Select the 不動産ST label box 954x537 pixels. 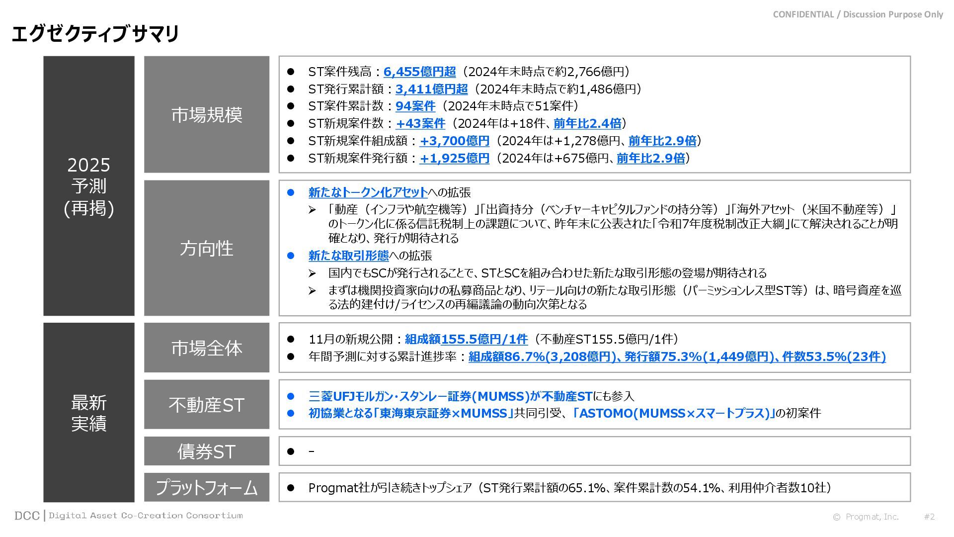point(207,404)
